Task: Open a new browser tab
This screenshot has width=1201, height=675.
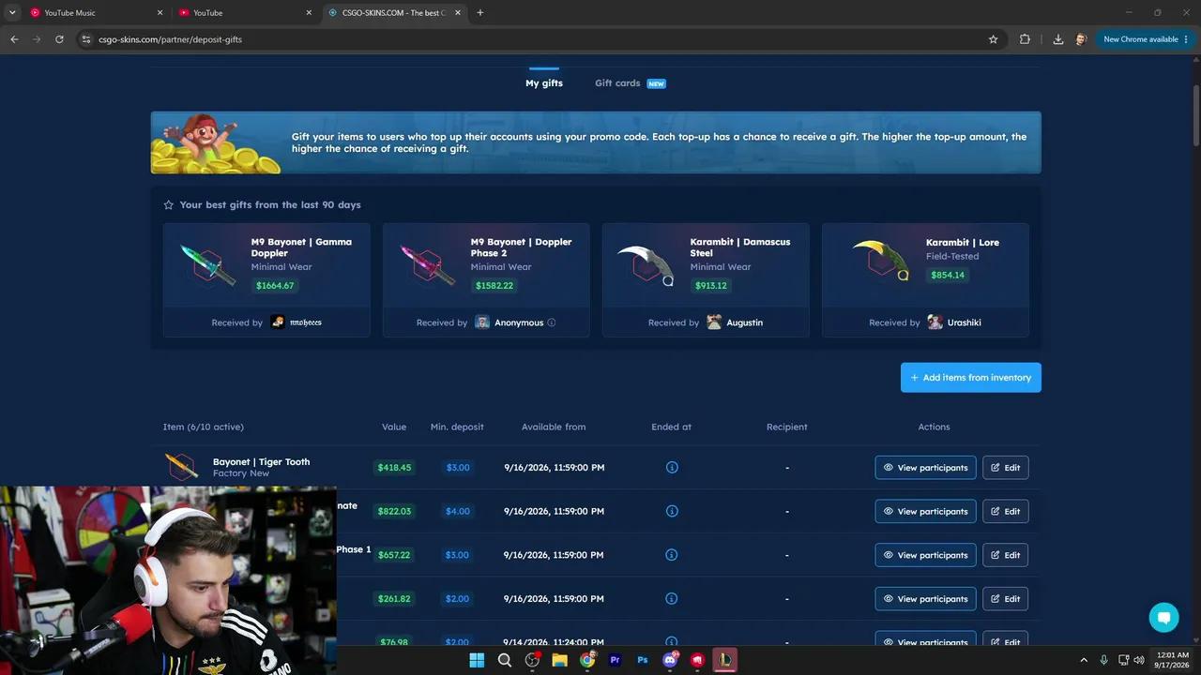Action: pos(480,13)
